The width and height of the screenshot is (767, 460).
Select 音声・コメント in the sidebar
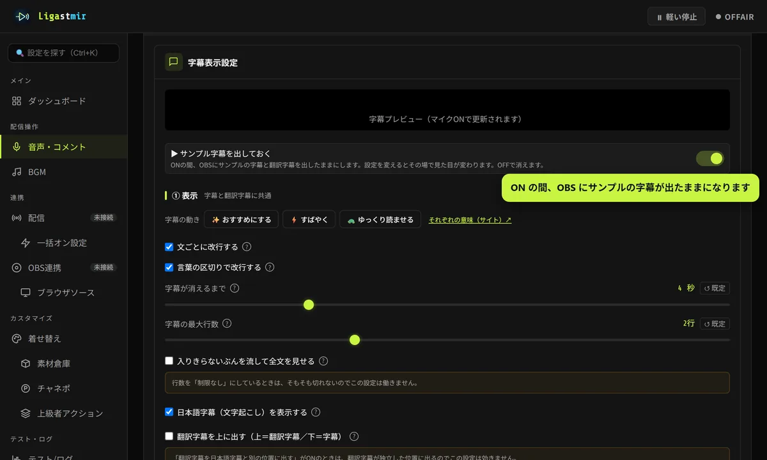click(x=63, y=147)
